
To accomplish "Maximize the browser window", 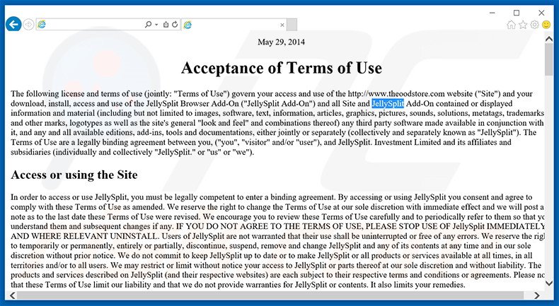I will pos(517,13).
